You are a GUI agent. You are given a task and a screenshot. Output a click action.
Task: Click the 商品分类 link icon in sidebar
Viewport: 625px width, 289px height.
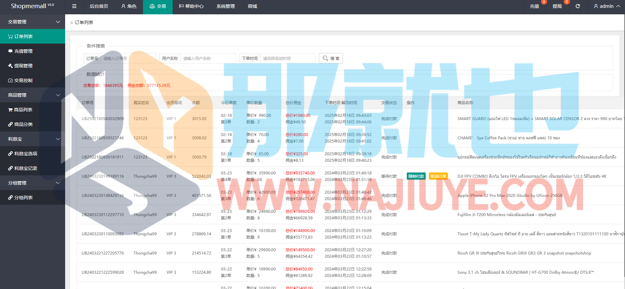coord(10,124)
